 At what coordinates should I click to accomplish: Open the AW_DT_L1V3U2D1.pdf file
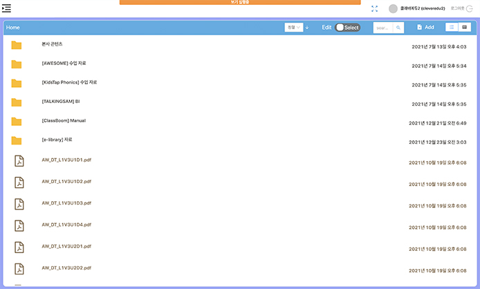(x=66, y=246)
